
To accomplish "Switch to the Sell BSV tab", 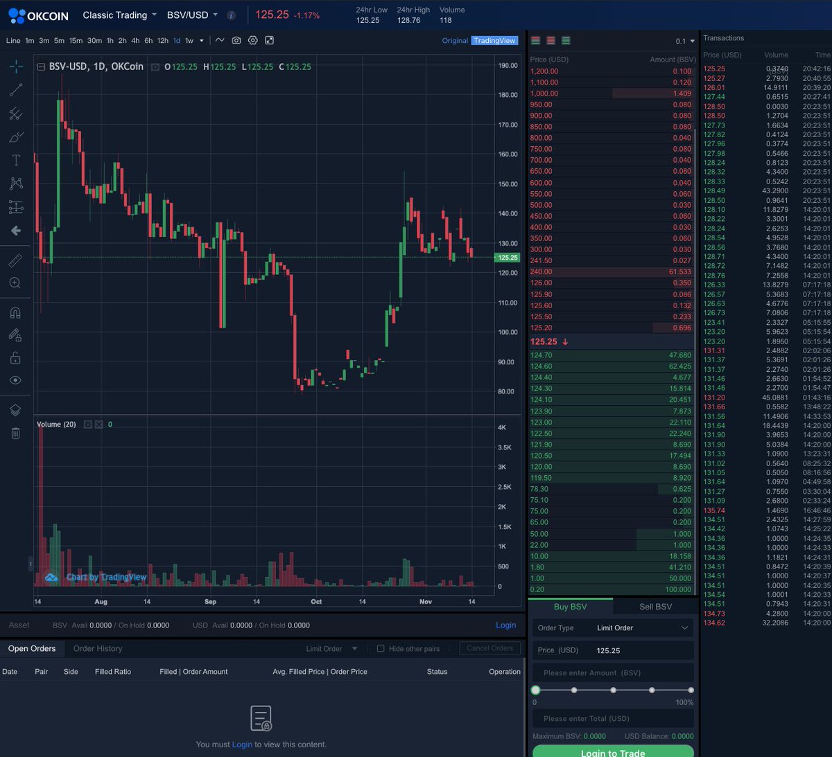I will (655, 607).
